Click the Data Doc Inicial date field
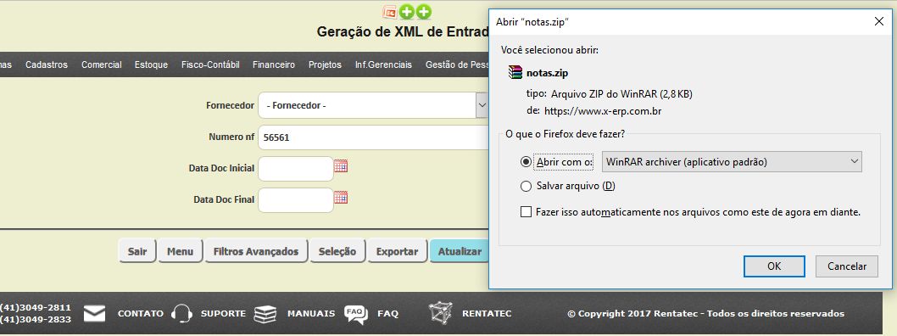The width and height of the screenshot is (897, 336). pos(295,169)
